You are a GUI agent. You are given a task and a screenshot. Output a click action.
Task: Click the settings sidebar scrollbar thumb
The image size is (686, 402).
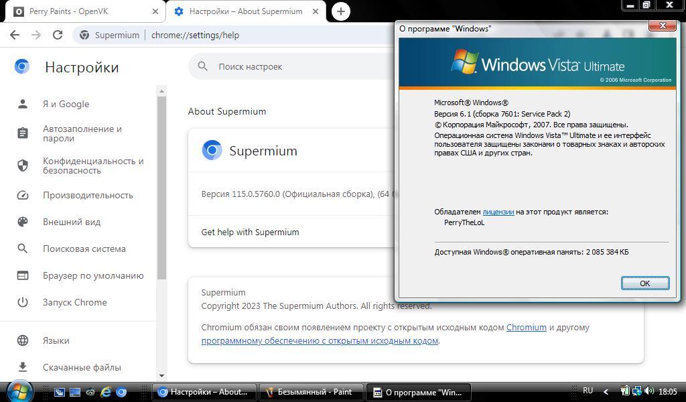[x=161, y=188]
